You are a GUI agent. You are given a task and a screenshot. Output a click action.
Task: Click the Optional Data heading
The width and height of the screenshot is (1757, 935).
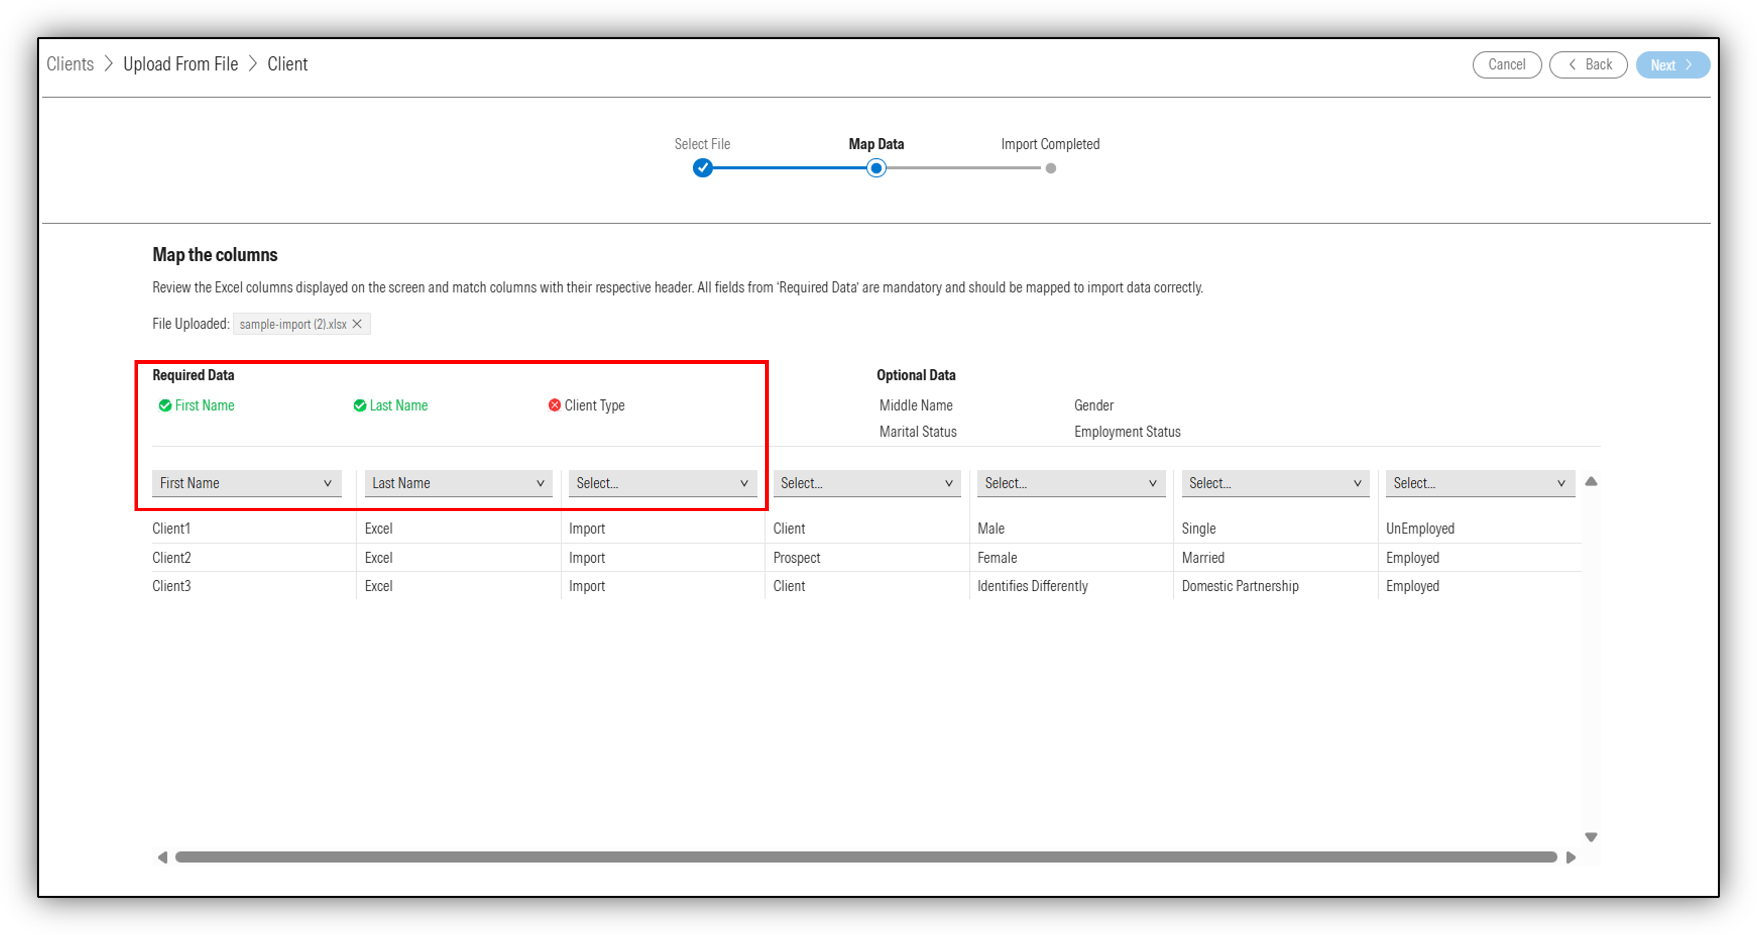[x=916, y=375]
